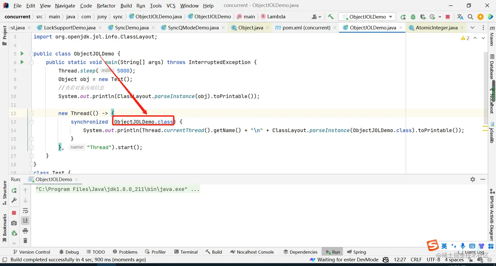Switch to the SyncDemo.java tab

pyautogui.click(x=131, y=28)
